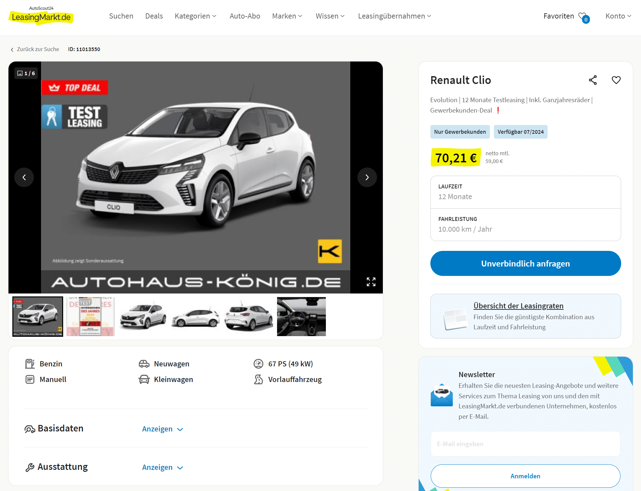Click the Basisdaten car search icon
Screen dimensions: 641x491
pyautogui.click(x=30, y=429)
